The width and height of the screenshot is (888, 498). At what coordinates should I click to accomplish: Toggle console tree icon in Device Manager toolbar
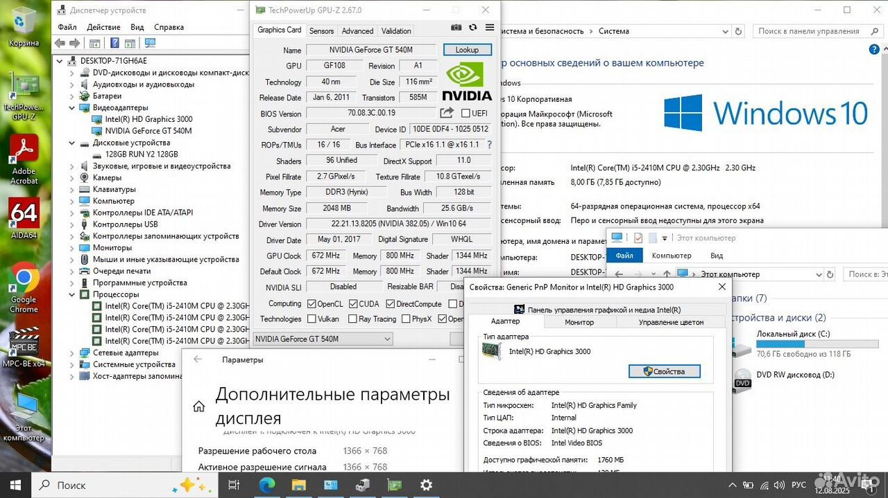94,43
